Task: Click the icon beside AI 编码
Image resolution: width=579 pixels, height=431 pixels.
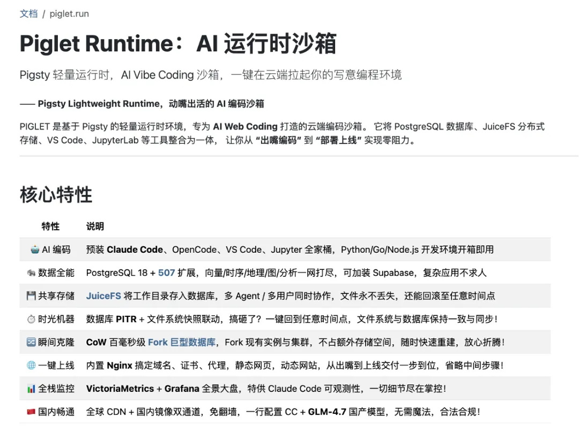Action: click(35, 249)
